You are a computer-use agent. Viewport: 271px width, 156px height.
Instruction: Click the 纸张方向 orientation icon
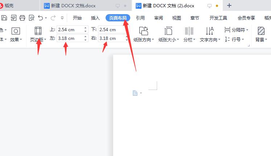(144, 31)
